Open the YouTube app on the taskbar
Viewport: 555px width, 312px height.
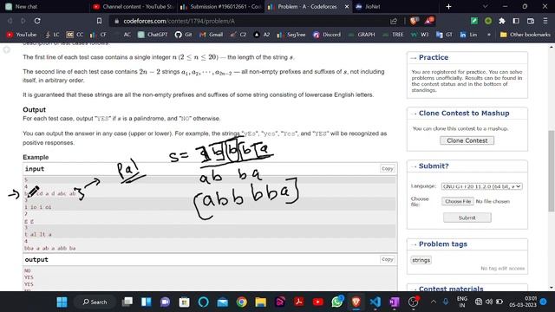pyautogui.click(x=318, y=302)
